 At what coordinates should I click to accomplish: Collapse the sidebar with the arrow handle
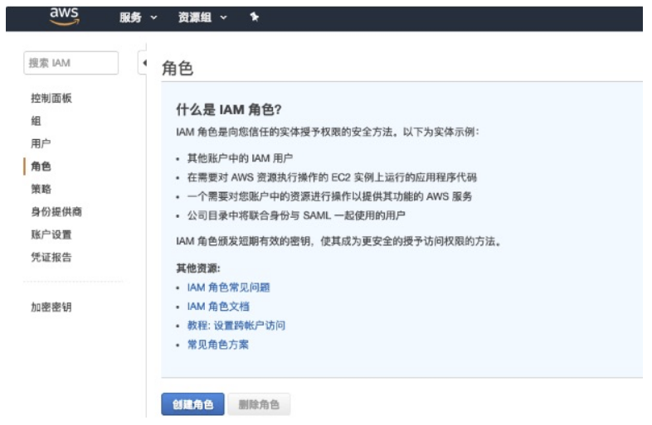point(144,63)
